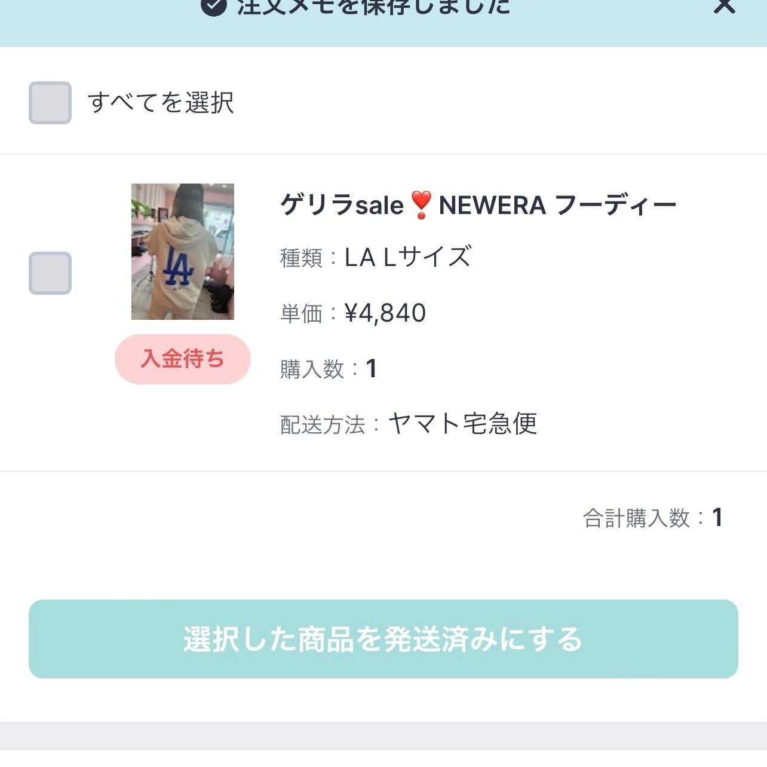The height and width of the screenshot is (767, 767).
Task: Tap the 注文メモを保存しました banner message
Action: (373, 7)
